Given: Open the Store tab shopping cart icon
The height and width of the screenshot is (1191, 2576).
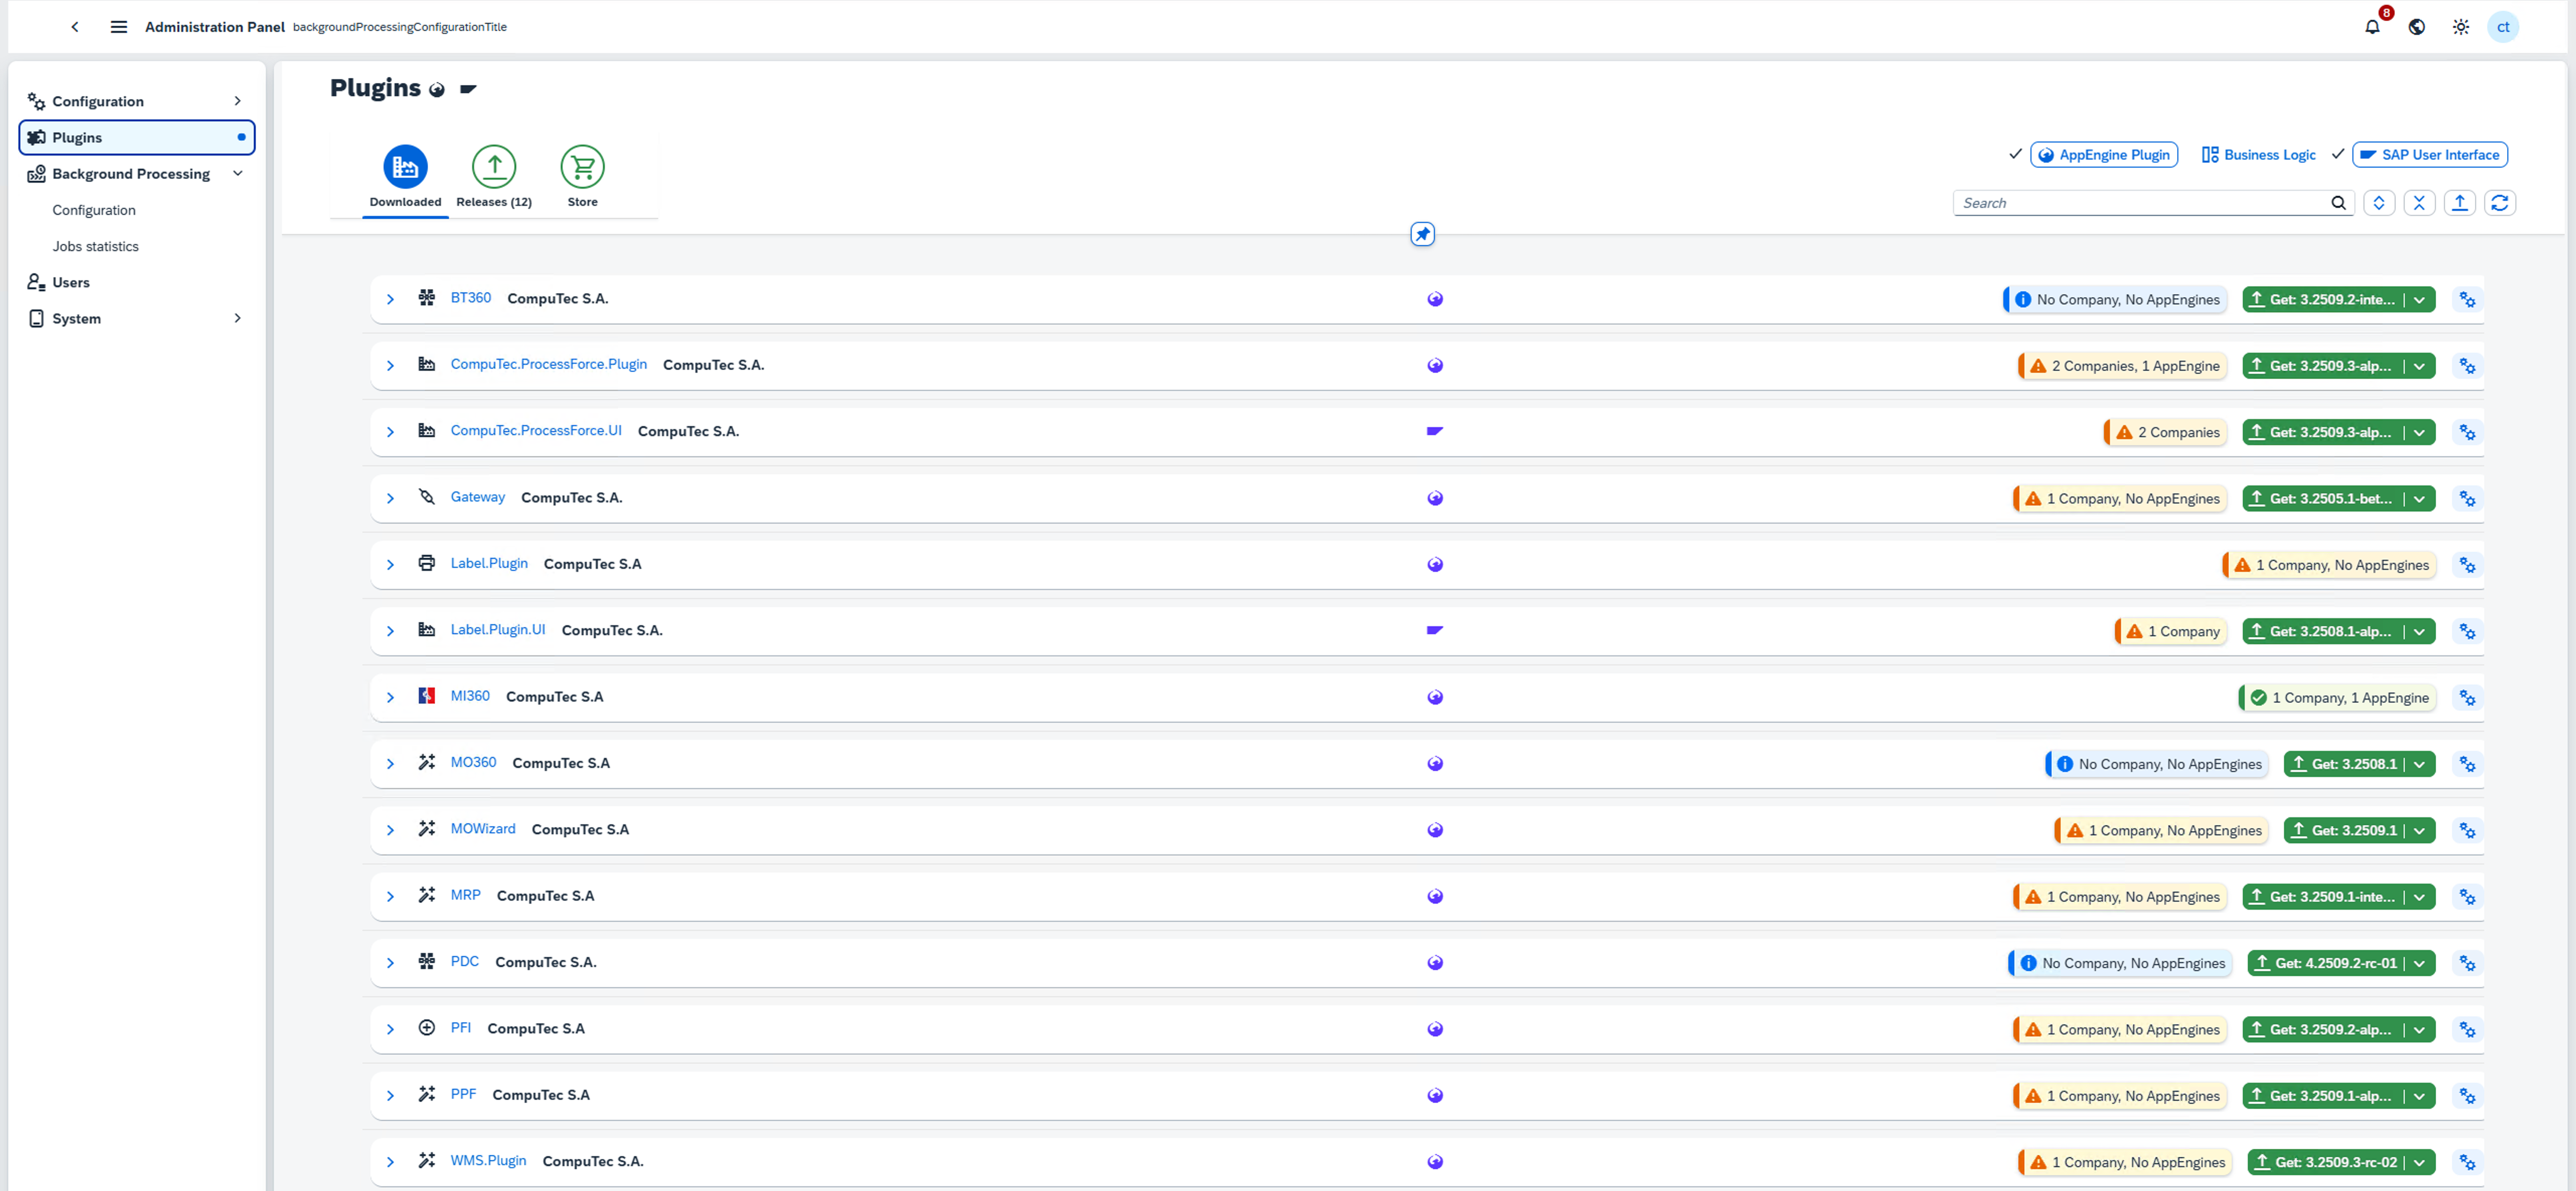Looking at the screenshot, I should [582, 166].
